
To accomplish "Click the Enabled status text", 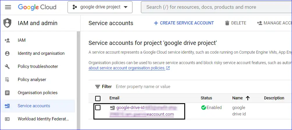I will [x=214, y=108].
